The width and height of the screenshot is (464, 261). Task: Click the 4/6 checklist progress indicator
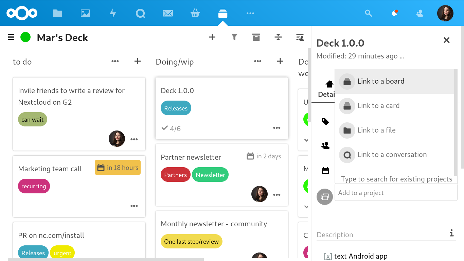171,128
